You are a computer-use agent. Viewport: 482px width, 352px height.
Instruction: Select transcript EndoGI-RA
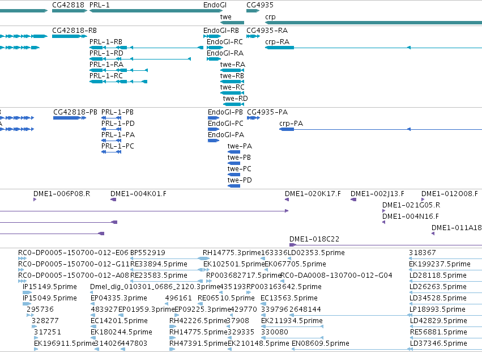214,59
